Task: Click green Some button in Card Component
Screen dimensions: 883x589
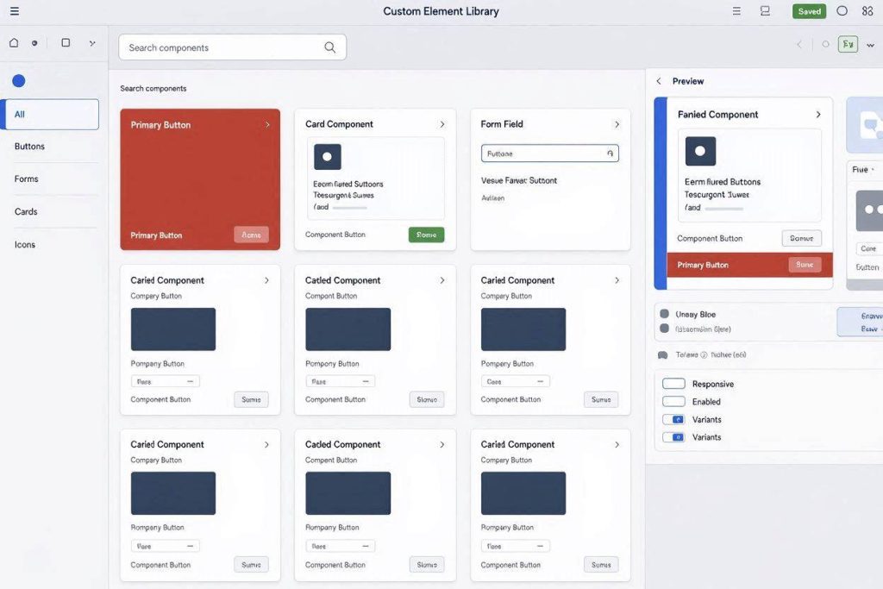Action: (x=426, y=235)
